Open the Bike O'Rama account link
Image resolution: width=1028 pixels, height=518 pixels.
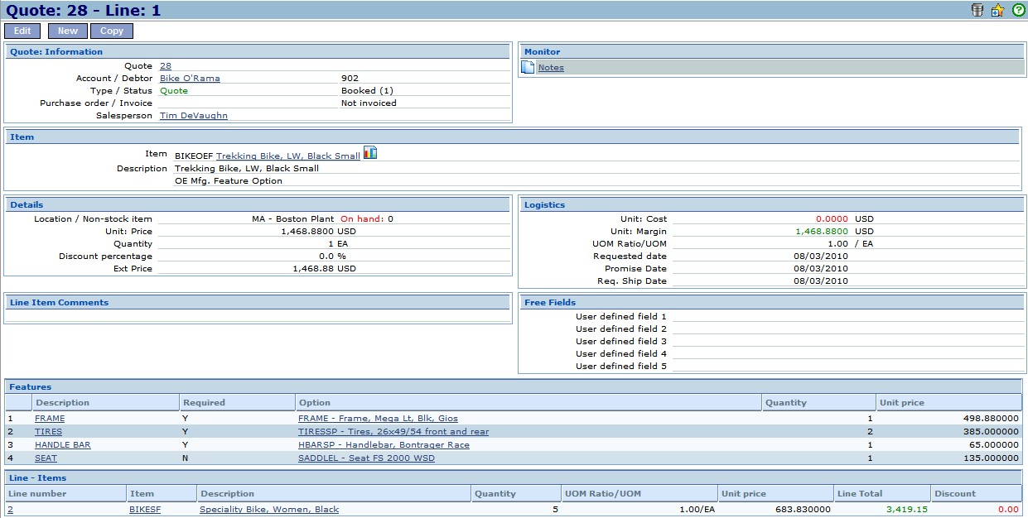pyautogui.click(x=190, y=79)
